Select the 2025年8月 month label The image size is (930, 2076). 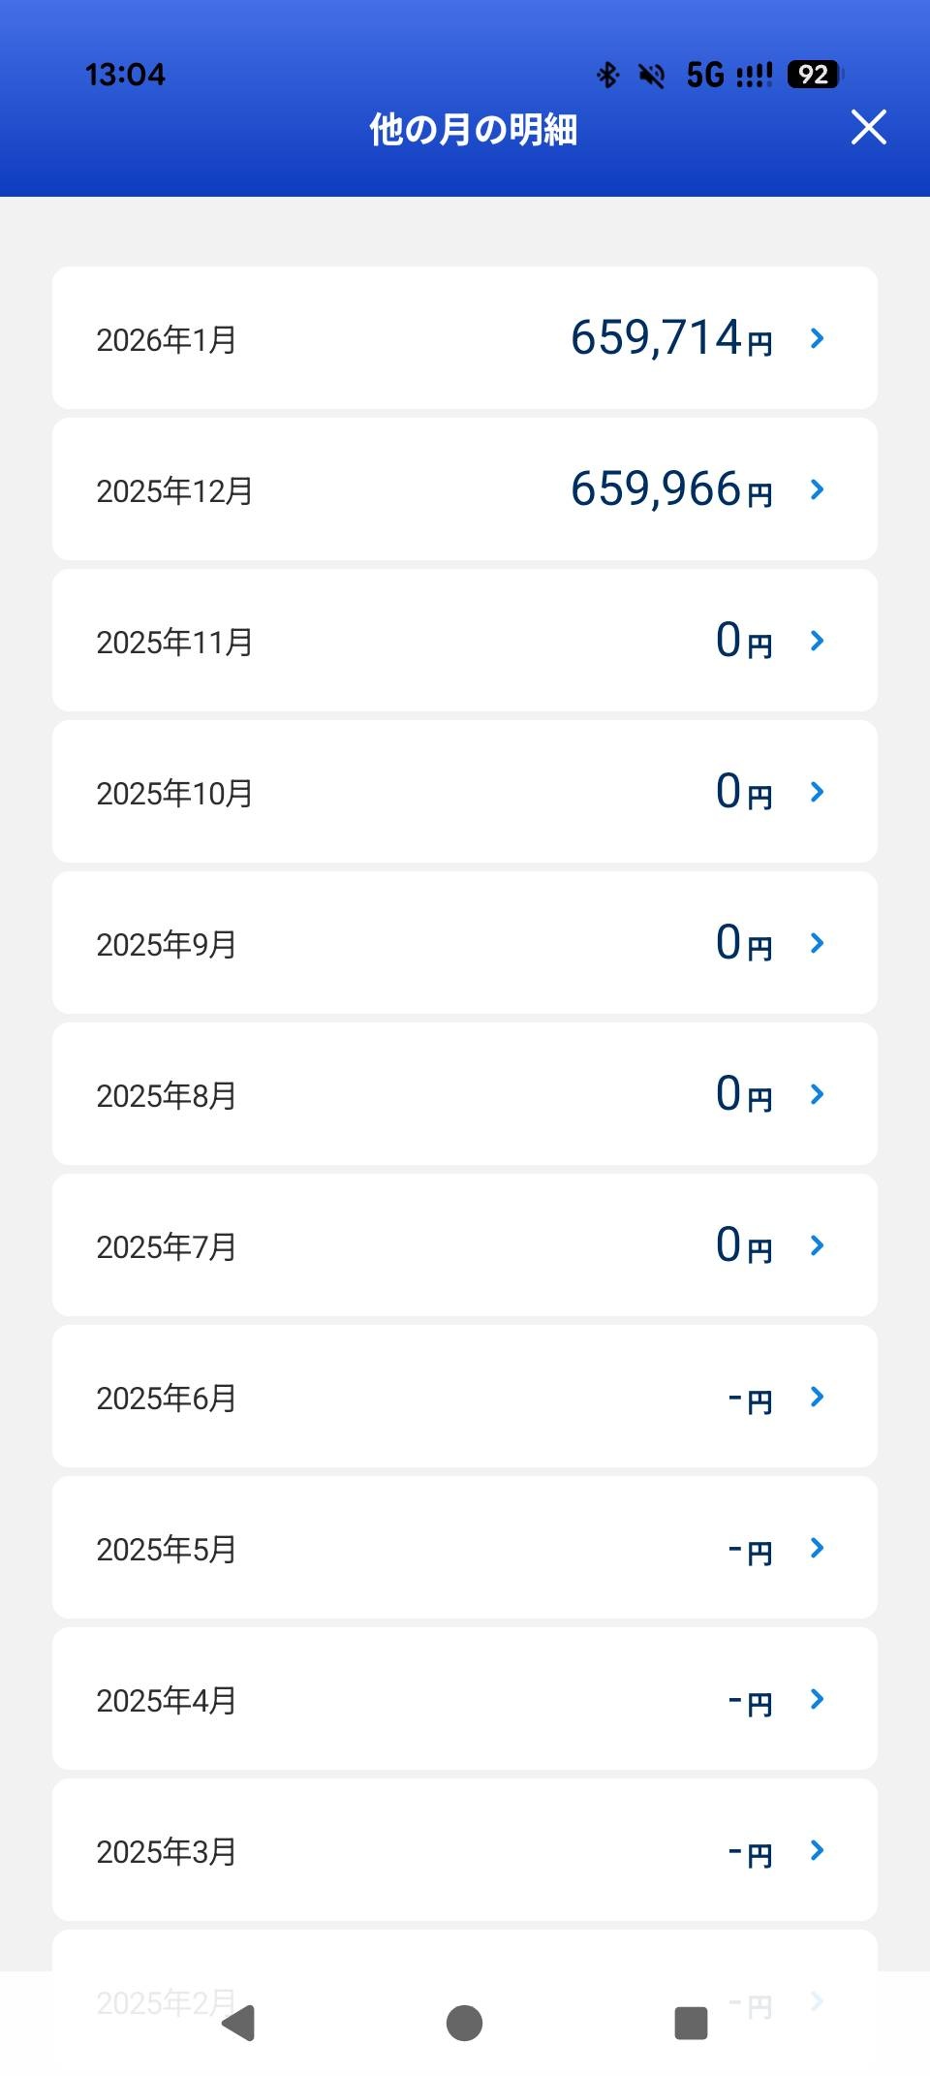click(167, 1095)
